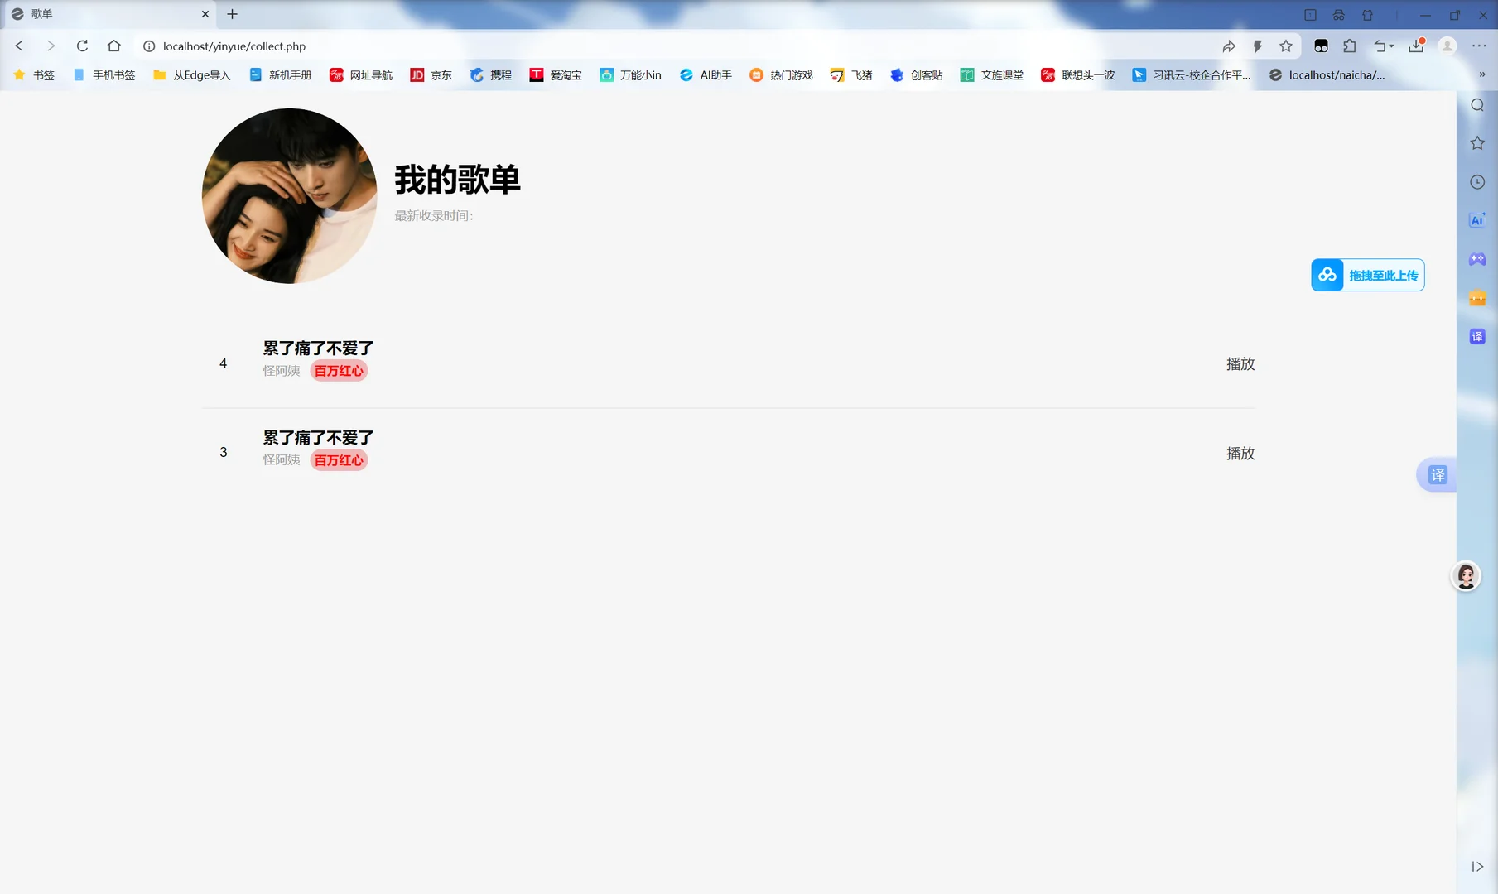This screenshot has height=894, width=1498.
Task: Open the downloads icon with red notification dot
Action: 1416,46
